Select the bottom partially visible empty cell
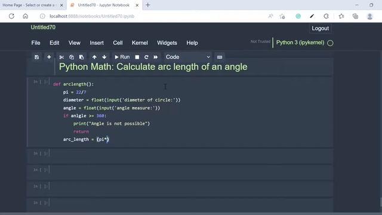Image resolution: width=382 pixels, height=215 pixels. click(180, 204)
